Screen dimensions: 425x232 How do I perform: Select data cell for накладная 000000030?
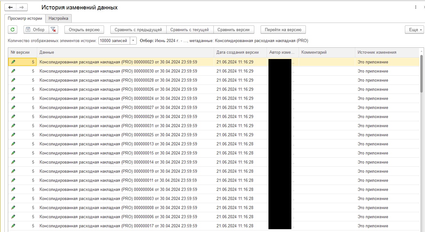[125, 71]
